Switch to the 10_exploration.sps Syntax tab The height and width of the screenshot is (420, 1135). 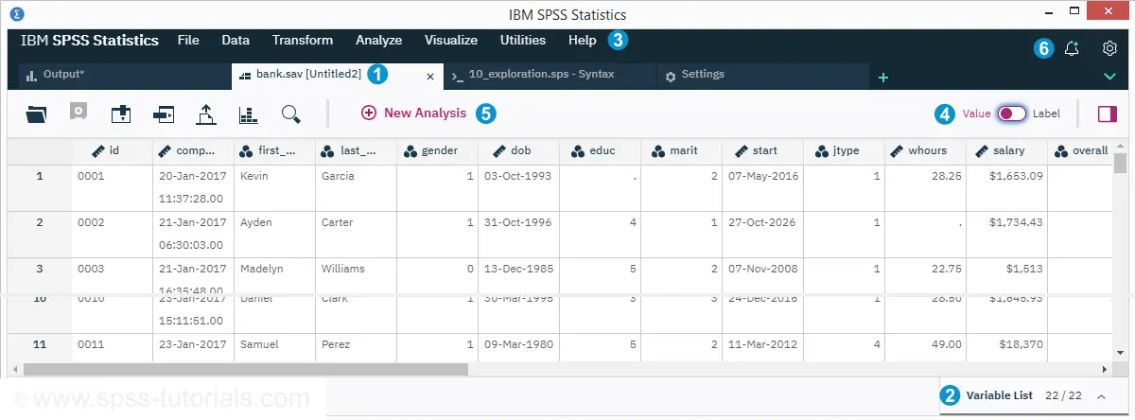coord(550,76)
